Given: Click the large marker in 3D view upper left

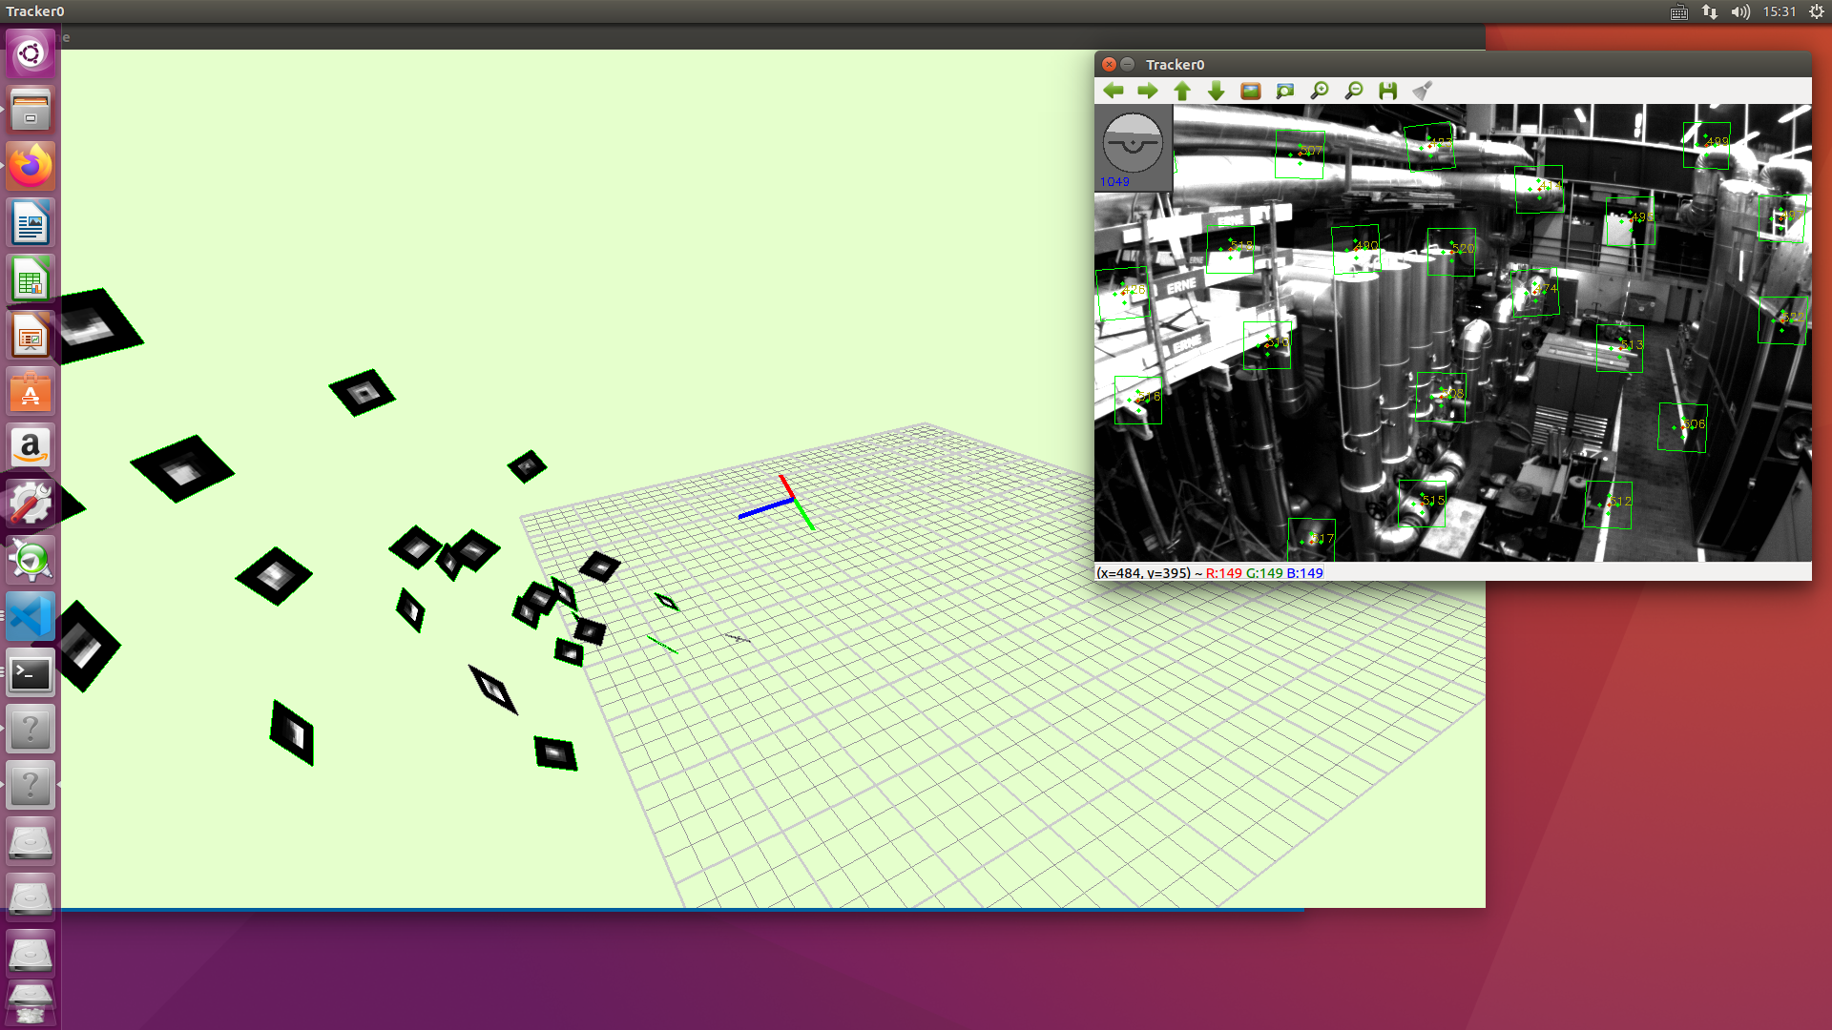Looking at the screenshot, I should click(x=95, y=326).
